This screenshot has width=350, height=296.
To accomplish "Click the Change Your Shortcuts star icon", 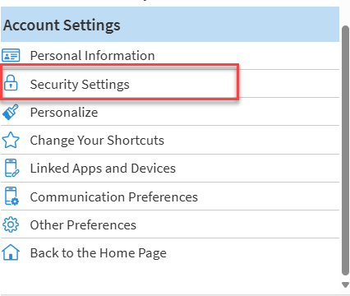I will coord(11,140).
